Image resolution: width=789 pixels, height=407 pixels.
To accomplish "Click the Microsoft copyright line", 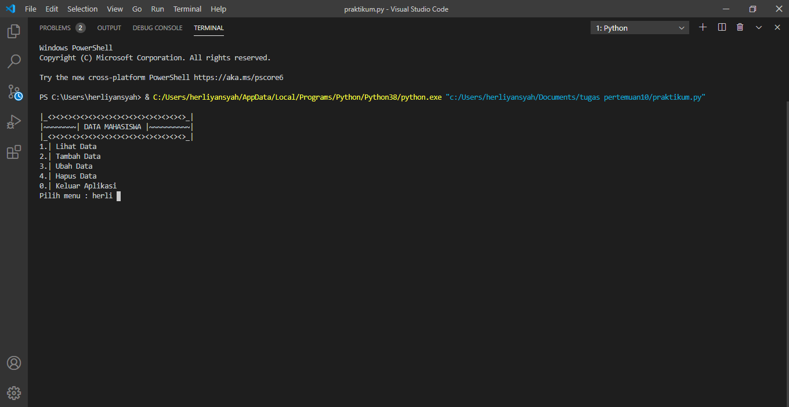I will 155,57.
